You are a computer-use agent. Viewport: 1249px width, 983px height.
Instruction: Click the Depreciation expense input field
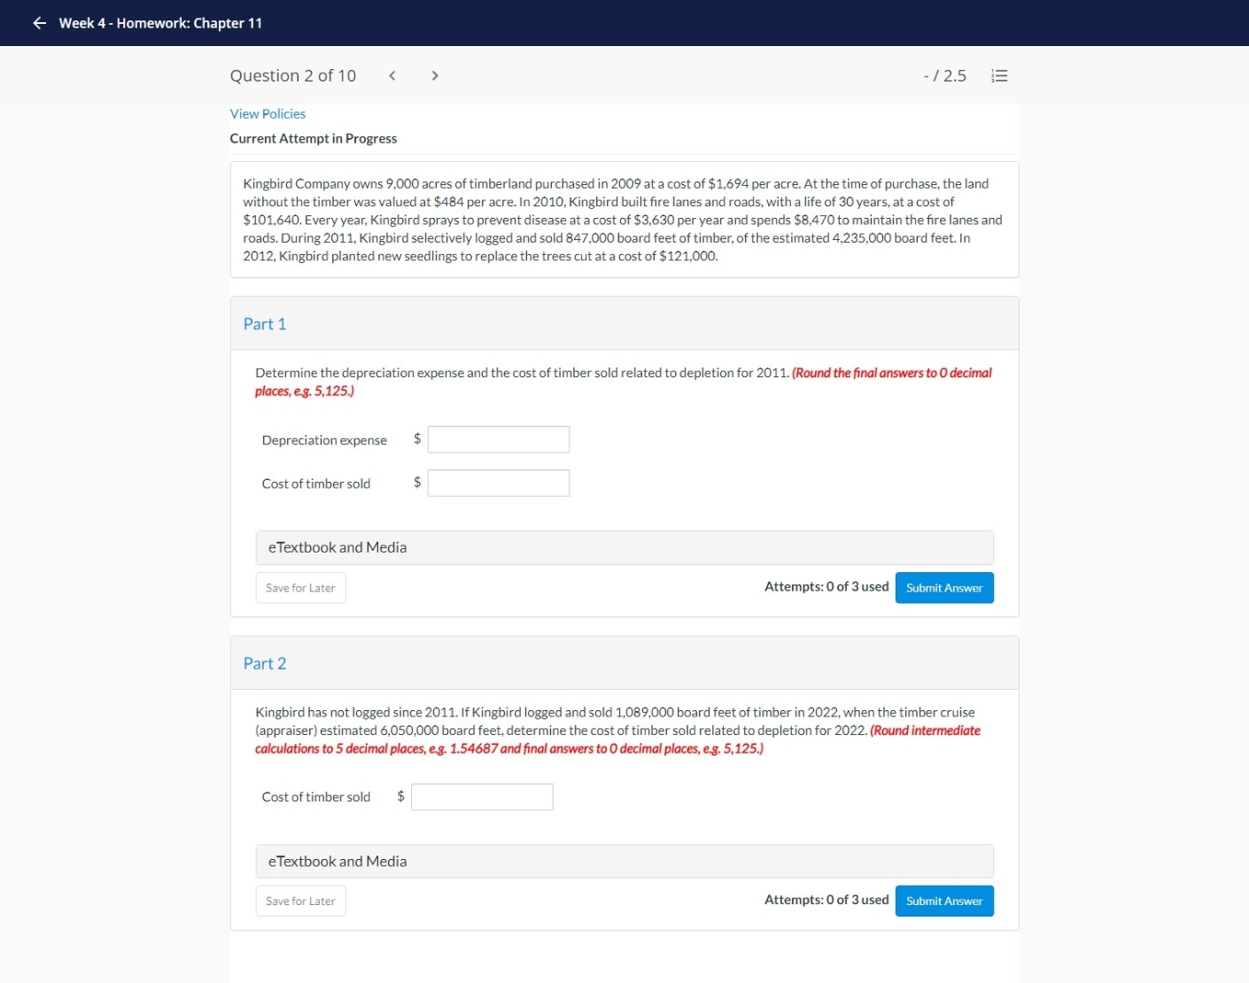[499, 439]
